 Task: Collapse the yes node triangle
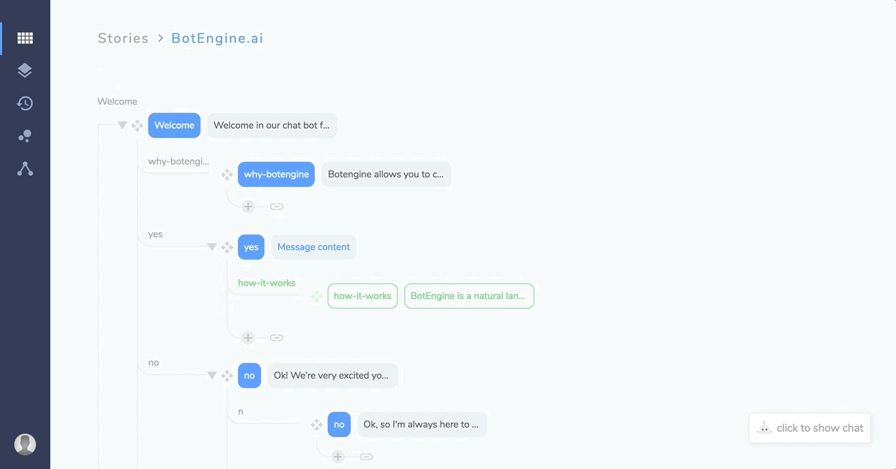(x=212, y=247)
